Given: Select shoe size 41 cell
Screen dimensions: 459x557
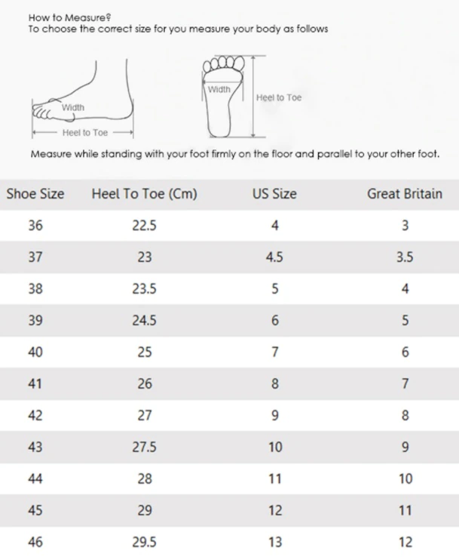Looking at the screenshot, I should (x=35, y=383).
